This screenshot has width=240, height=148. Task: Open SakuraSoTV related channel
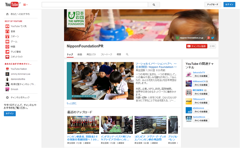tap(199, 73)
